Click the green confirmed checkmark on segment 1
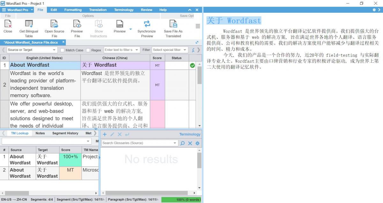 (x=192, y=66)
